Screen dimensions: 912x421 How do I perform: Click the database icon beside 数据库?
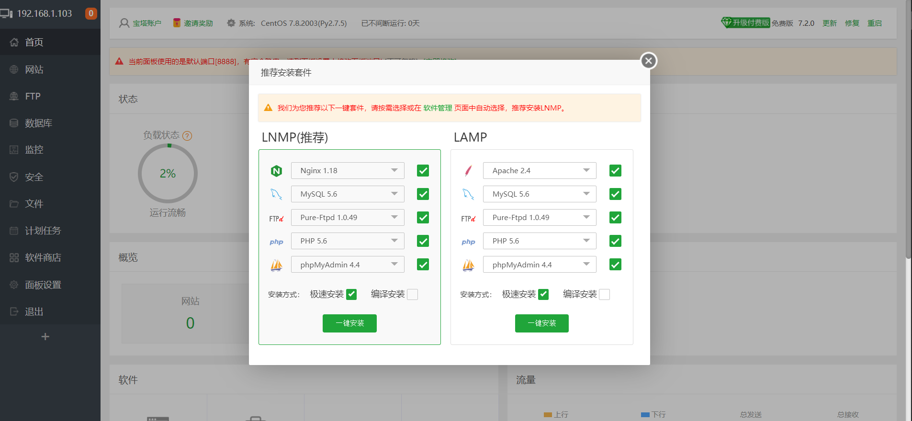tap(14, 123)
